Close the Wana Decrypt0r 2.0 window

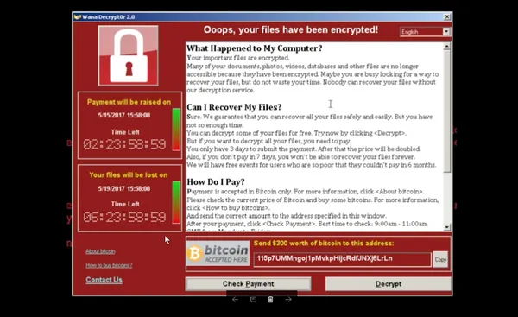447,17
